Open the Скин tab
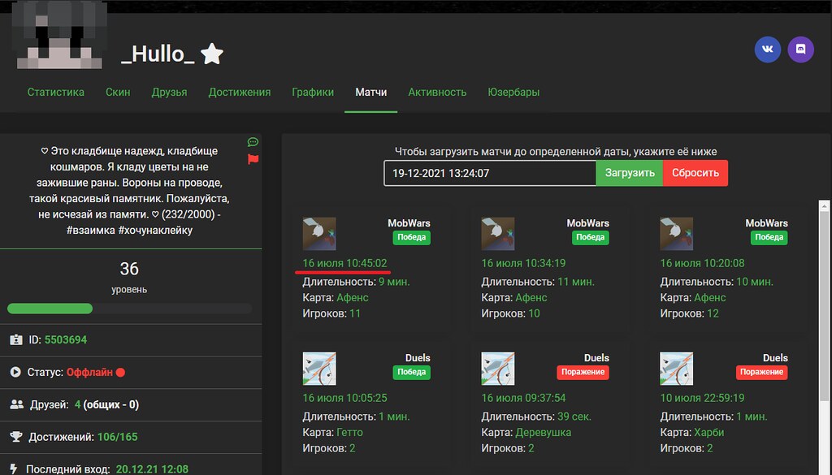Image resolution: width=832 pixels, height=475 pixels. (118, 92)
